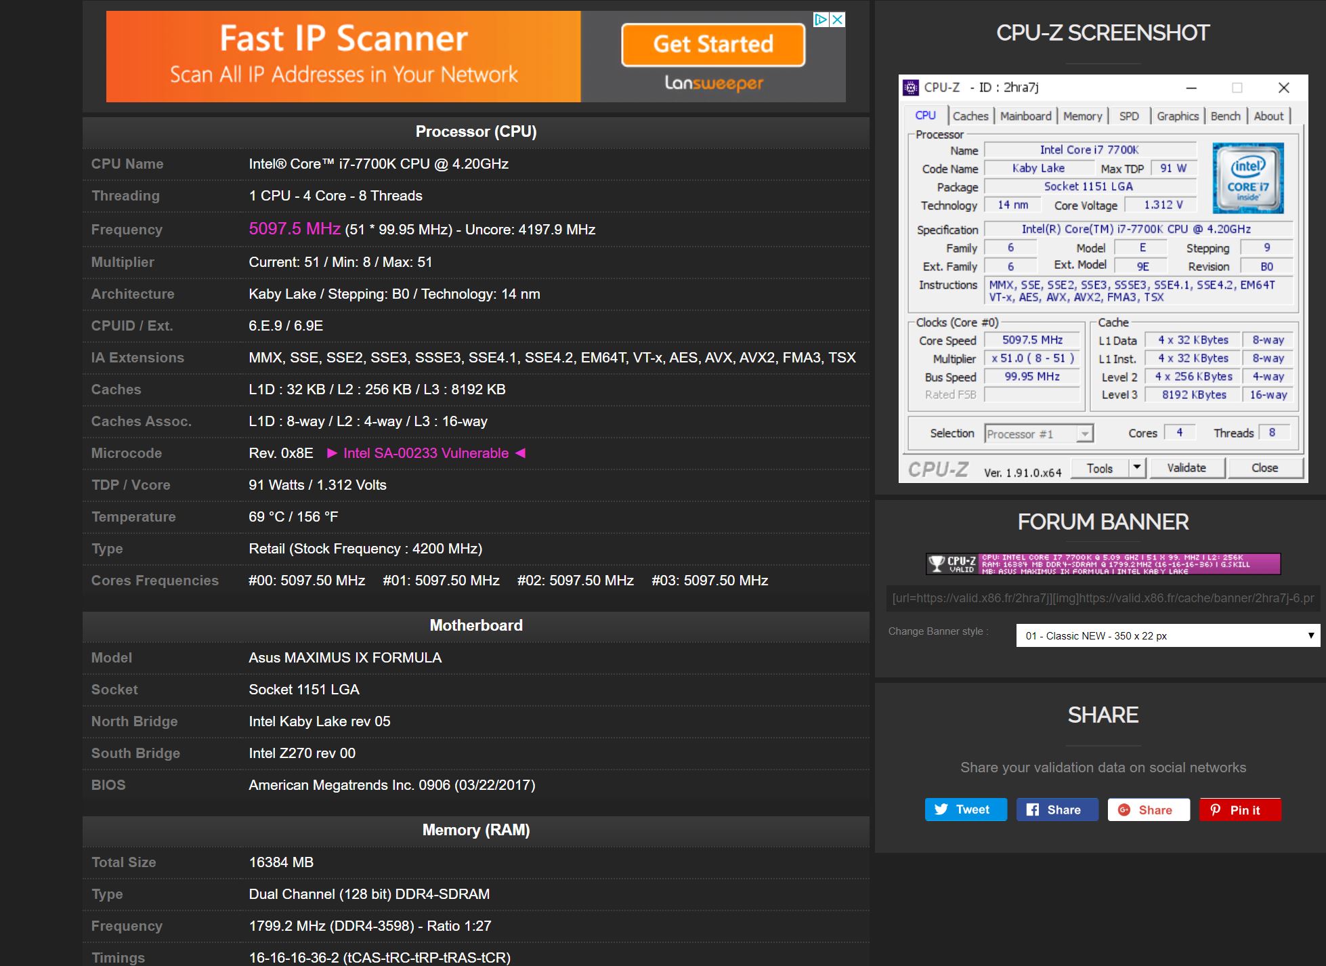Select the About tab in CPU-Z screenshot
Viewport: 1326px width, 966px height.
click(1268, 116)
